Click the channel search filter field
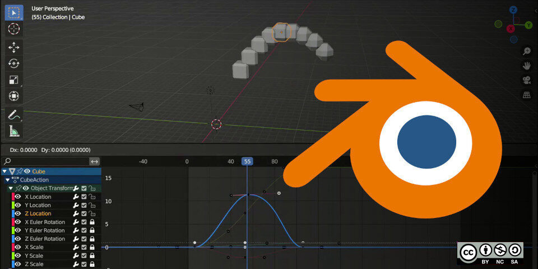Image resolution: width=538 pixels, height=269 pixels. [46, 161]
